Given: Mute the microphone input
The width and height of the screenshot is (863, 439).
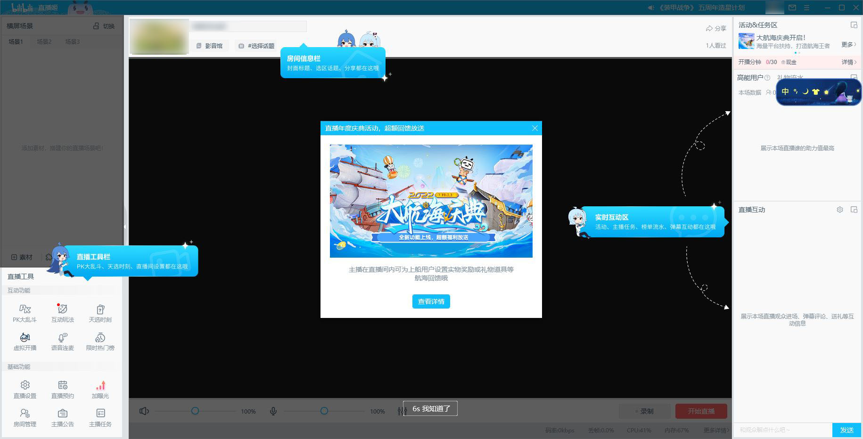Looking at the screenshot, I should click(x=274, y=411).
